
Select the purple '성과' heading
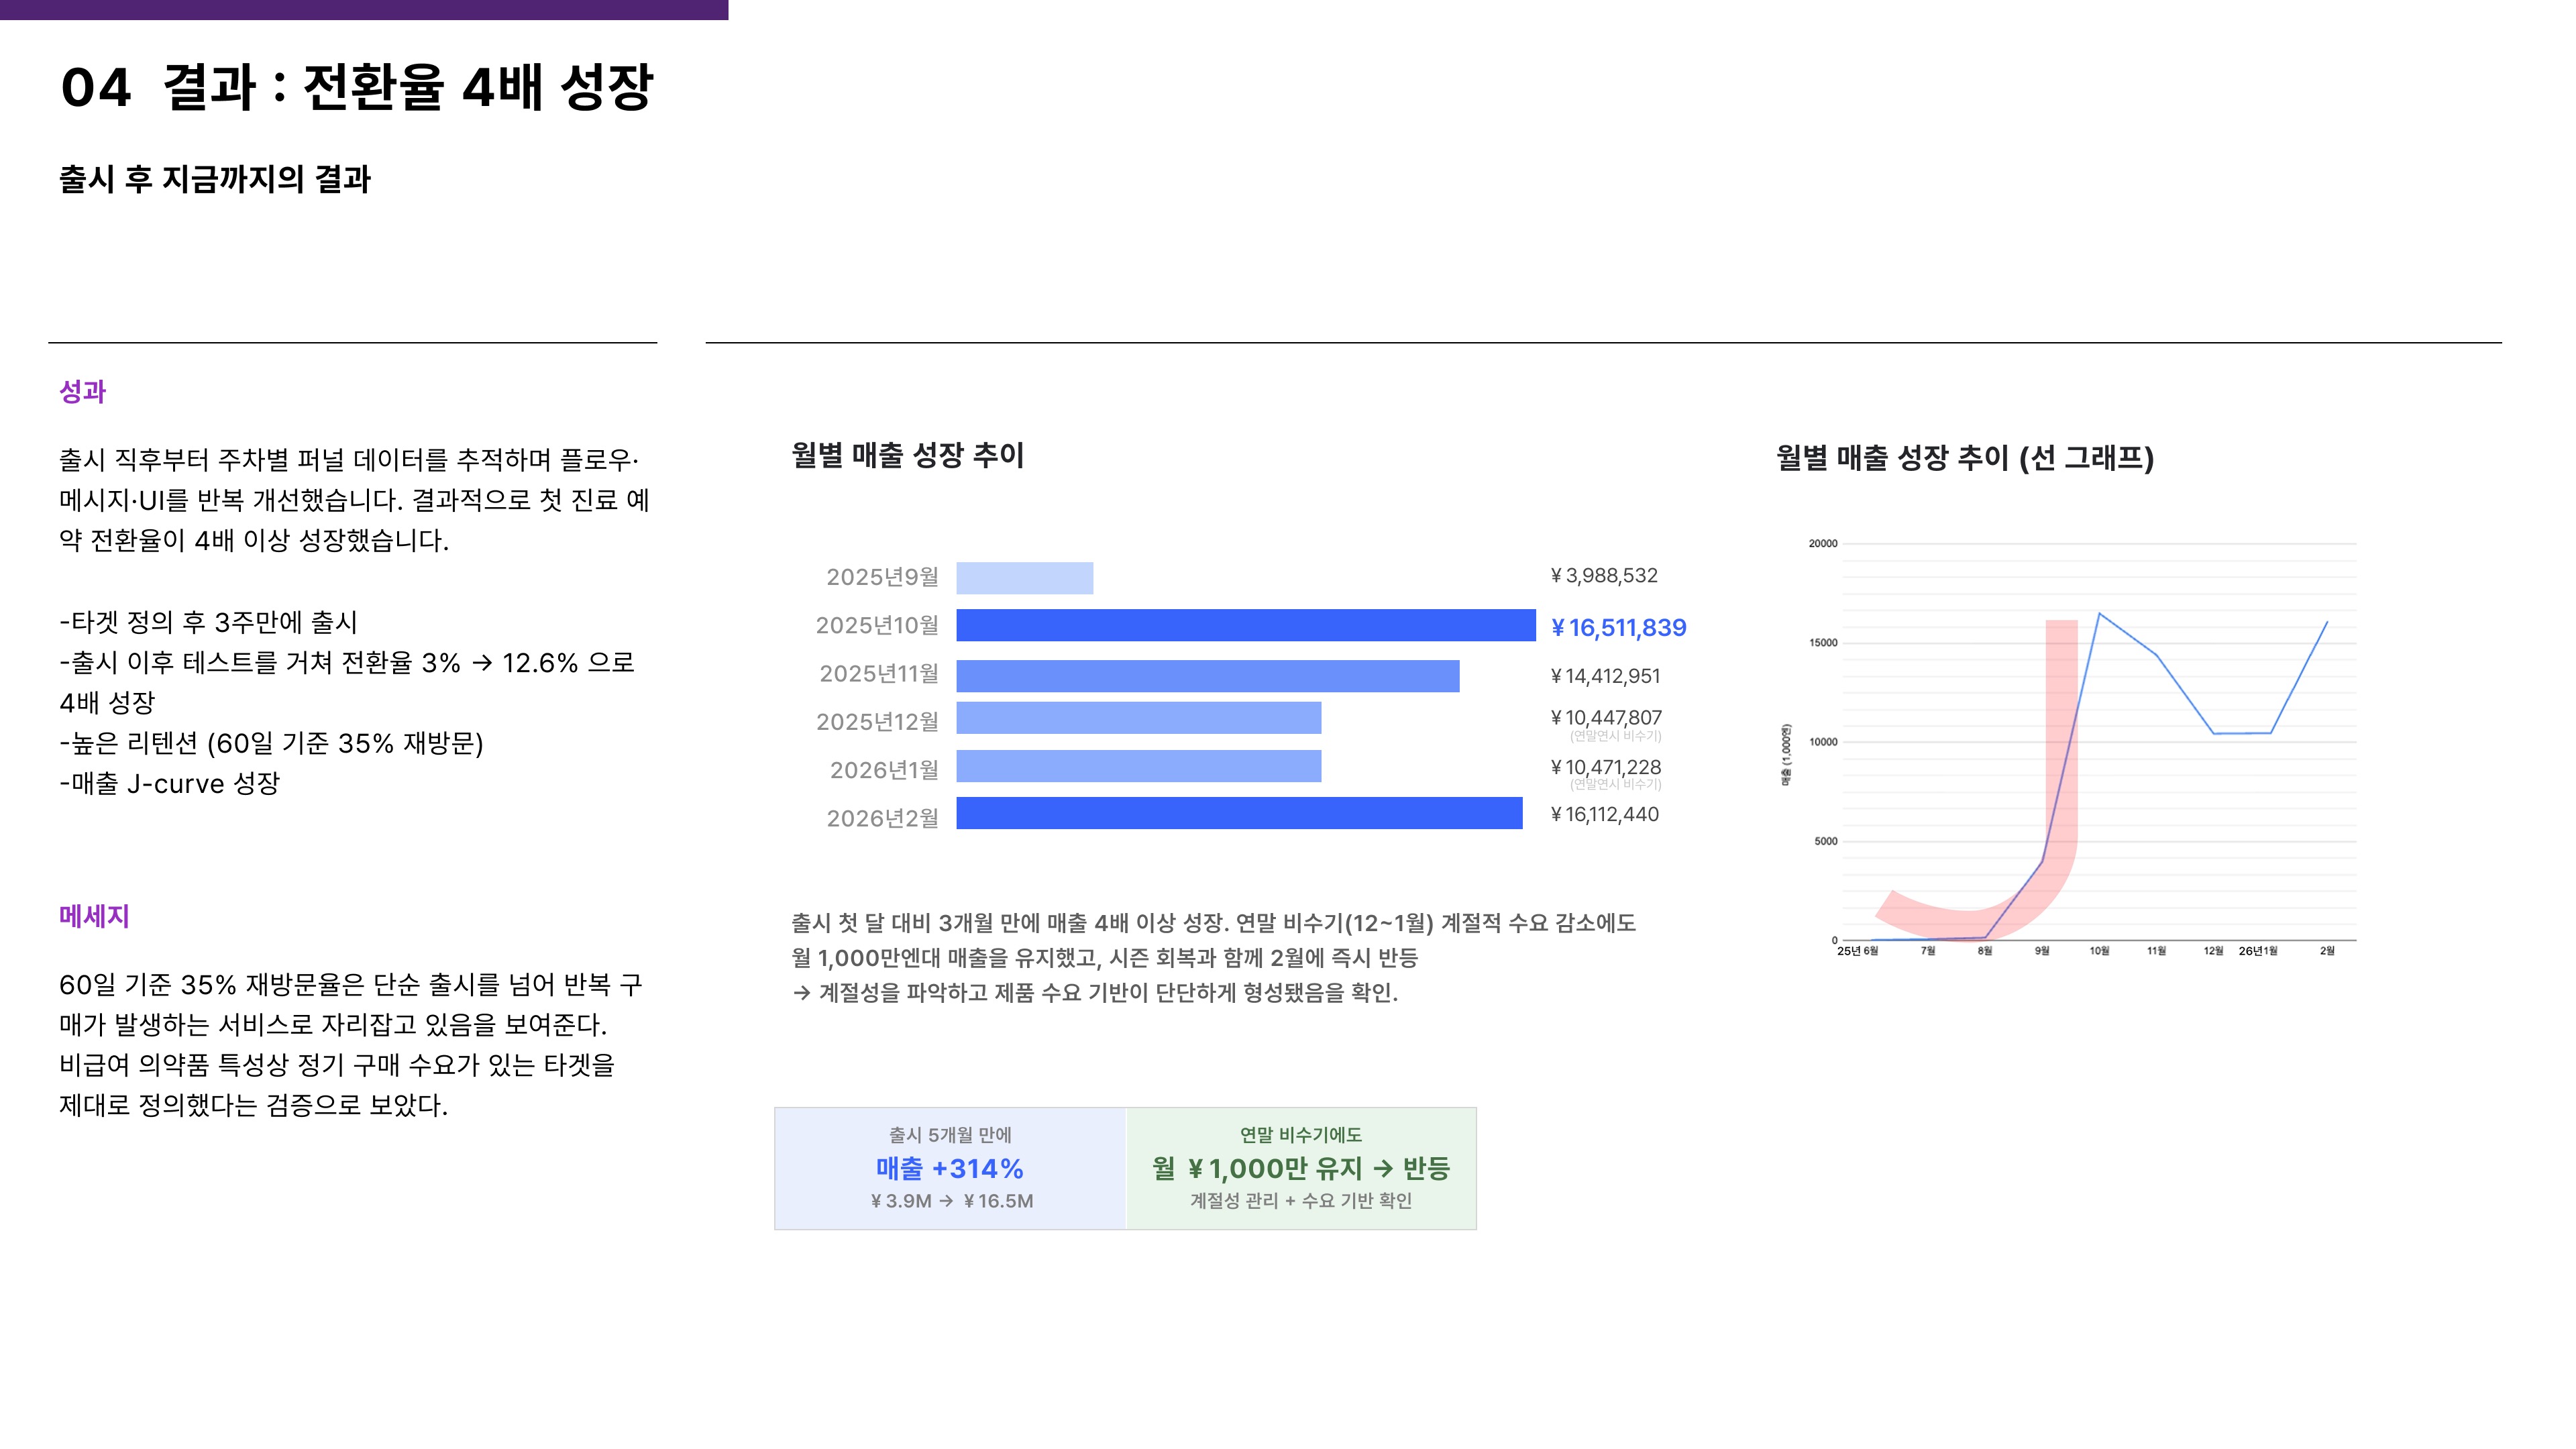click(82, 391)
